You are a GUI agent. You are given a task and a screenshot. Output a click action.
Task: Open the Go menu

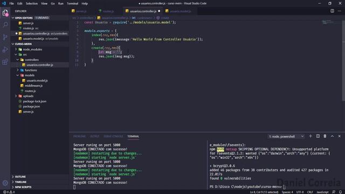[53, 4]
